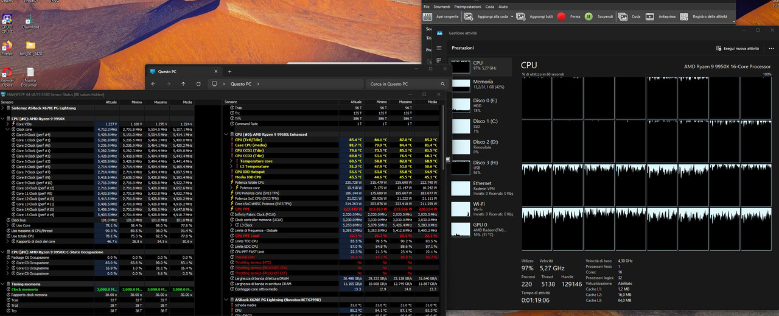This screenshot has width=779, height=316.
Task: Expand the L3 Clock row in HWiNFO
Action: 231,225
